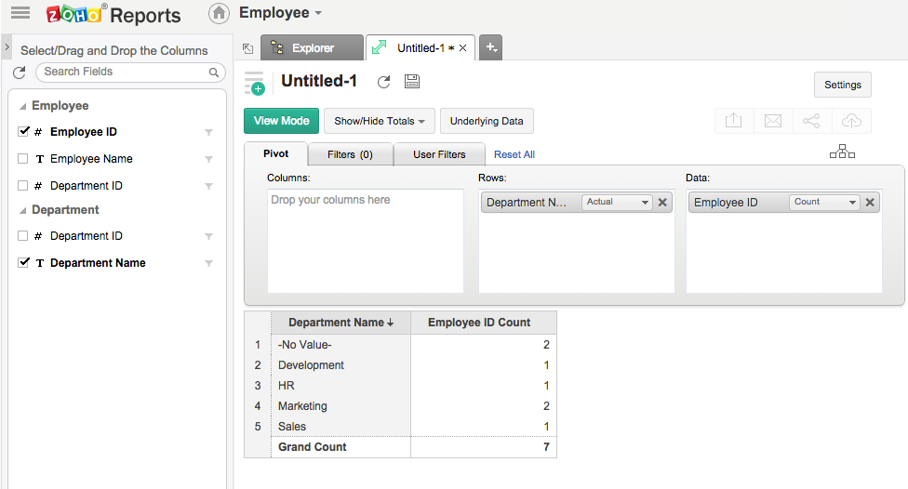Open the Count function dropdown
Viewport: 908px width, 489px height.
824,202
